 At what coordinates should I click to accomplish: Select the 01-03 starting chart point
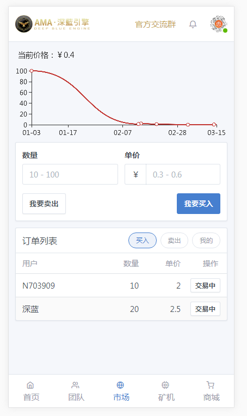(x=32, y=71)
